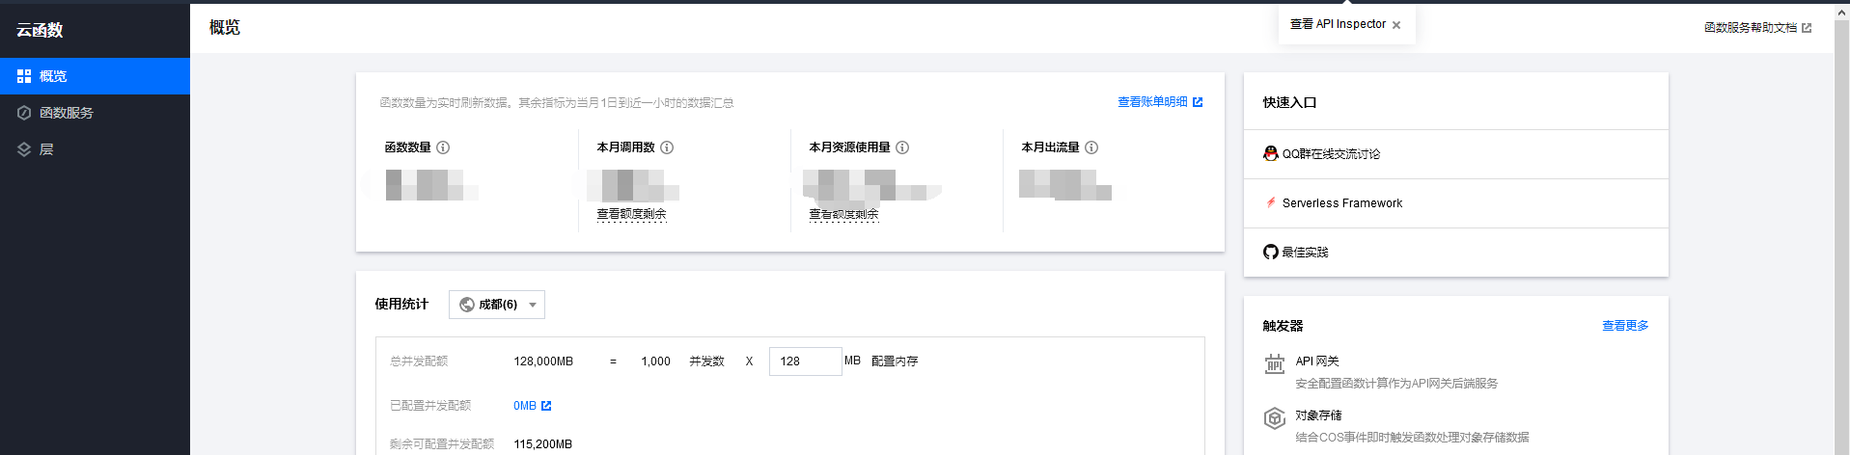Click 查看更多 in 触发器 panel

[x=1625, y=326]
